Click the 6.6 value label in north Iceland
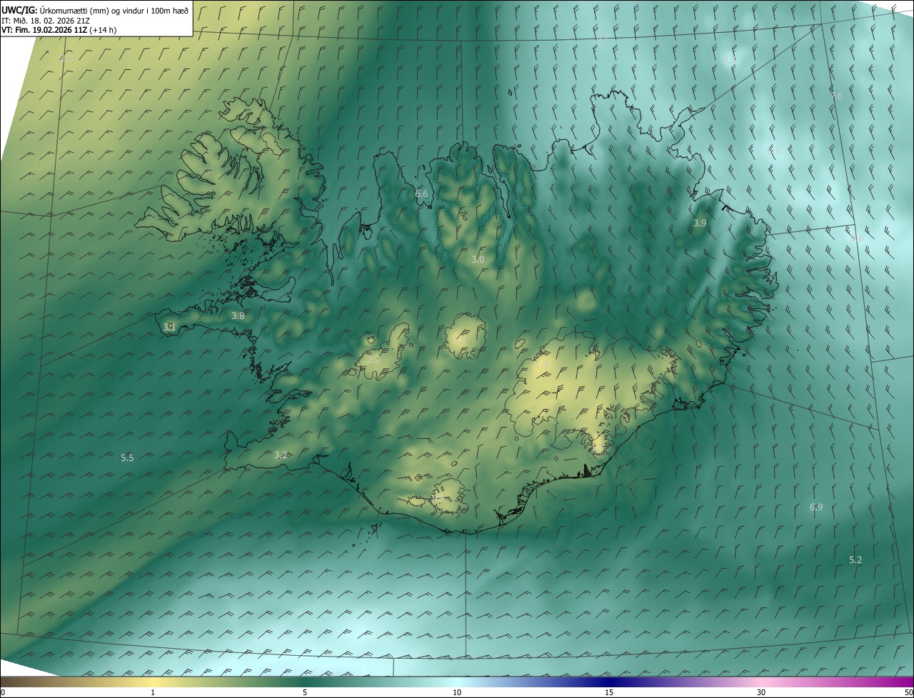914x698 pixels. click(x=421, y=194)
